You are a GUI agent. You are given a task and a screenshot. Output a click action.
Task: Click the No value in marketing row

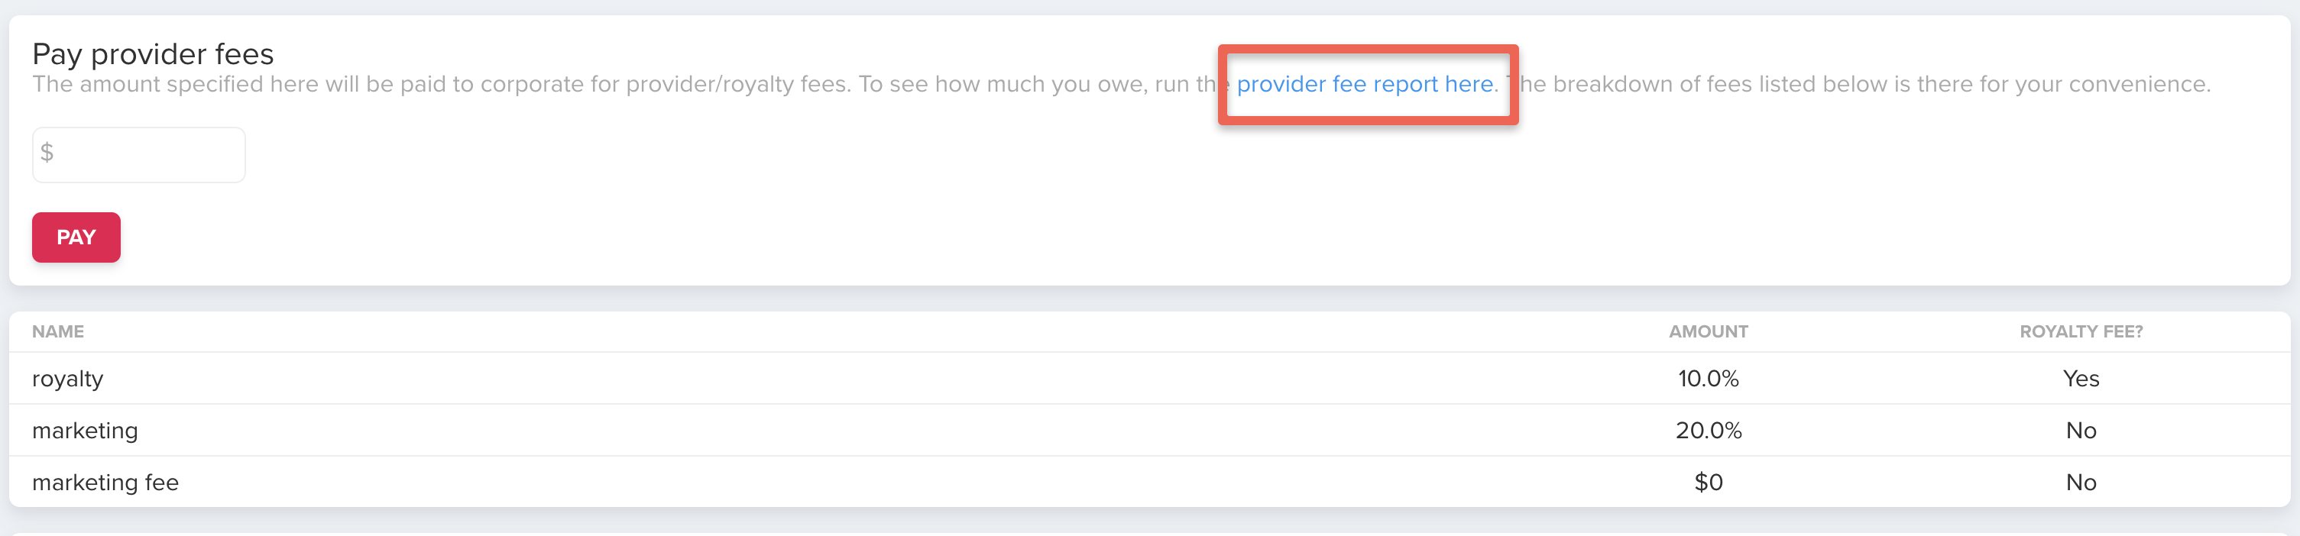coord(2081,431)
